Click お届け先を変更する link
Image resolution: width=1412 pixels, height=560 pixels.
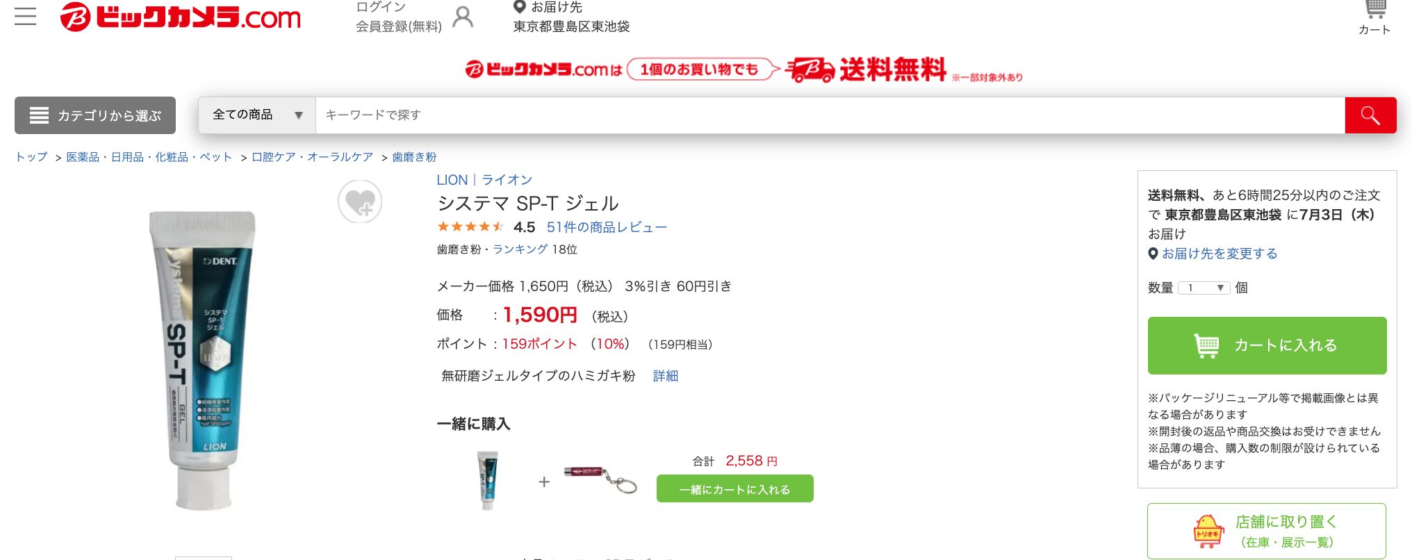tap(1220, 254)
